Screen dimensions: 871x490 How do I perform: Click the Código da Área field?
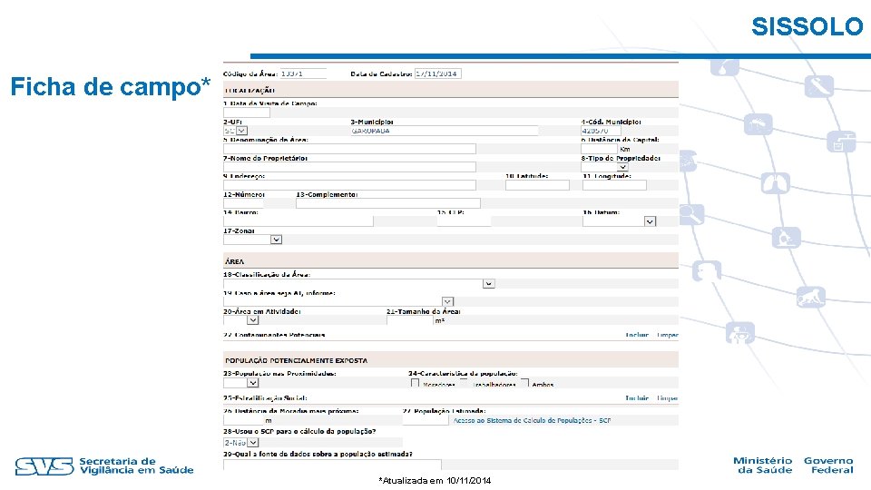[303, 73]
